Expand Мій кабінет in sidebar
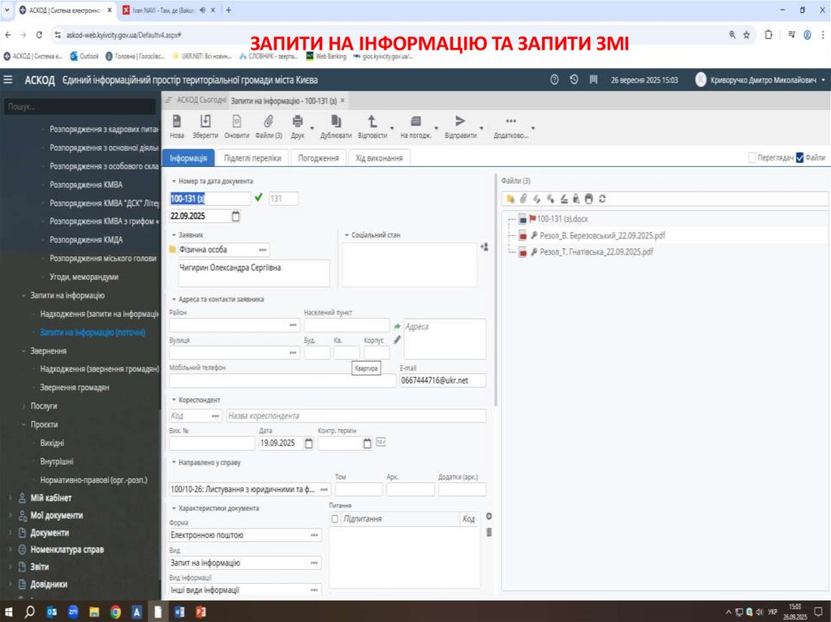The image size is (831, 622). coord(11,498)
